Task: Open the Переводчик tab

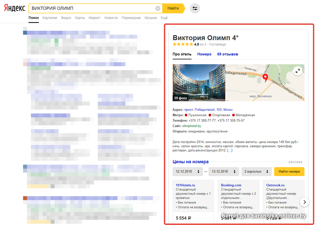Action: point(131,18)
